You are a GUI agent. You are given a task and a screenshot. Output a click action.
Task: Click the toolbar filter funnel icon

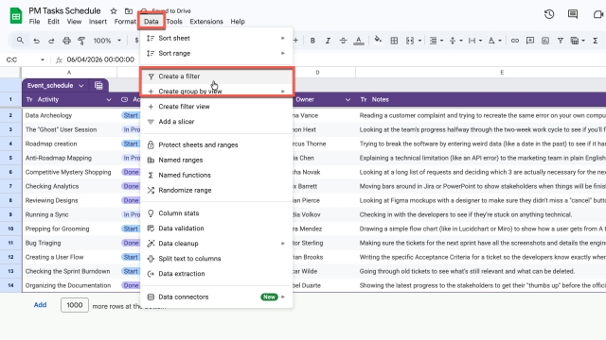pyautogui.click(x=560, y=41)
